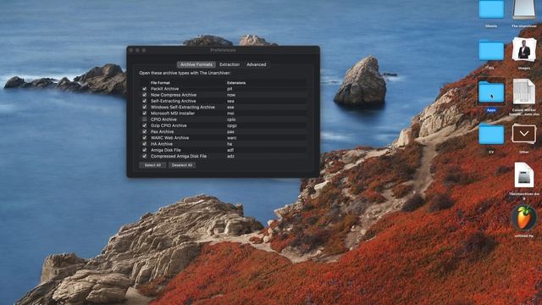The image size is (542, 305).
Task: Select the 'sea' extension cell
Action: pyautogui.click(x=230, y=101)
